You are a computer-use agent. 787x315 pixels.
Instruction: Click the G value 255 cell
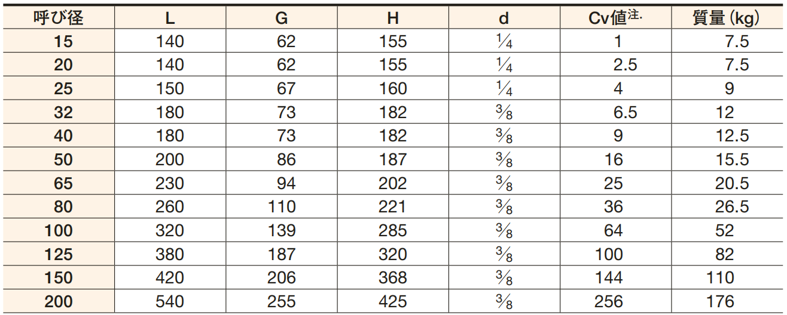281,302
